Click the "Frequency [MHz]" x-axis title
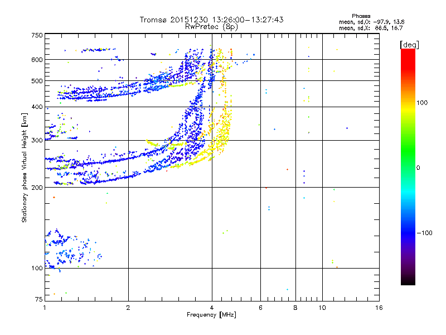Viewport: 446px width, 335px height. coord(211,315)
